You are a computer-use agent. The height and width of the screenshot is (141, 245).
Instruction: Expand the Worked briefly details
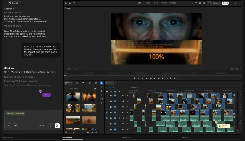pyautogui.click(x=13, y=26)
